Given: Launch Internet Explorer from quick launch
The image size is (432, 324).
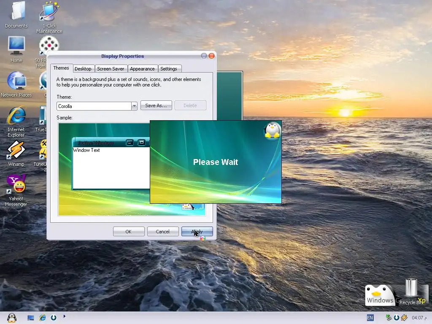Looking at the screenshot, I should [43, 318].
